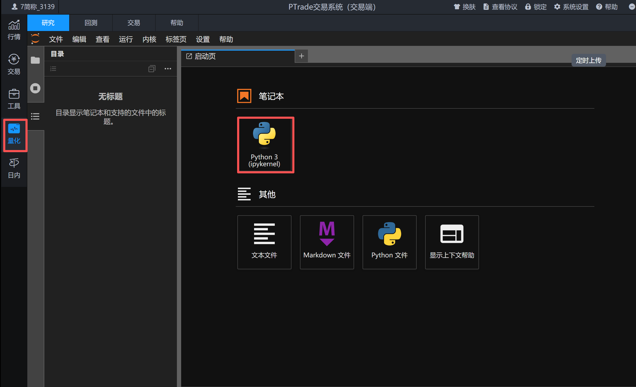
Task: Collapse all headings in 目录 panel
Action: click(152, 69)
